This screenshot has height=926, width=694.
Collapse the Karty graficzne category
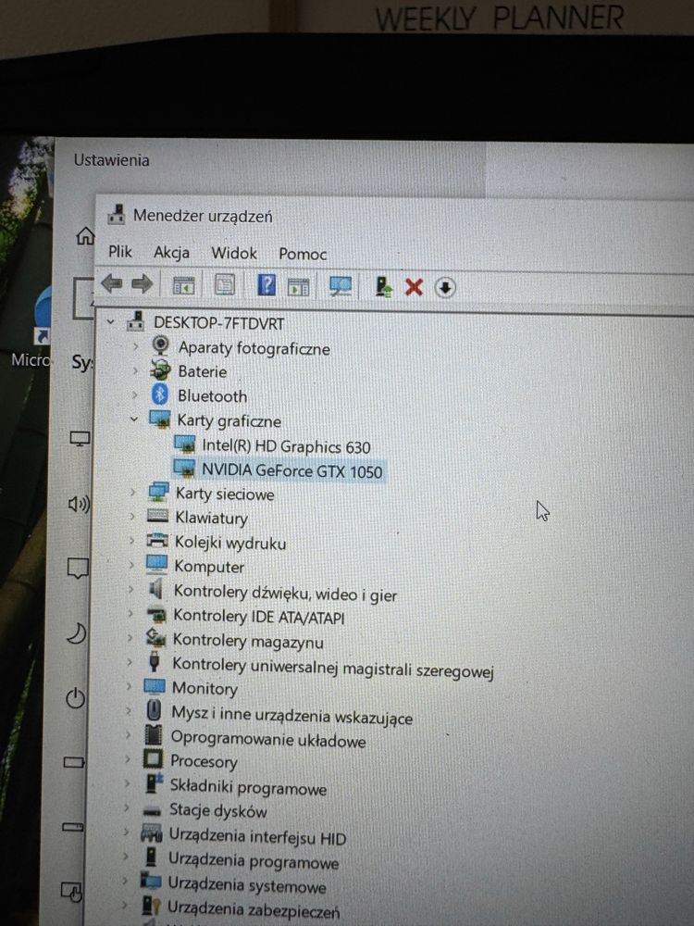[134, 419]
